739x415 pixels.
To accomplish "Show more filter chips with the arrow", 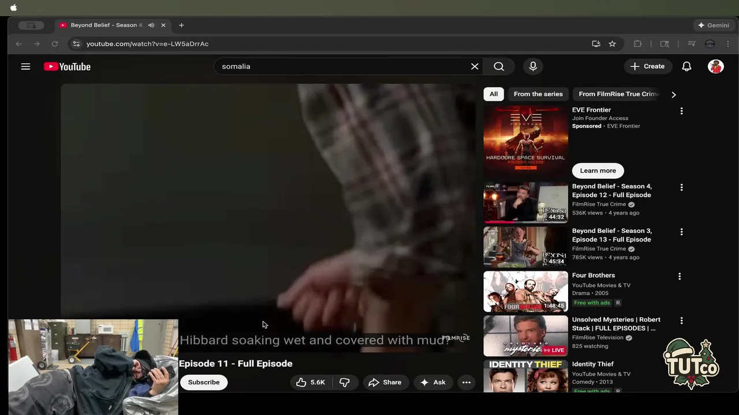I will point(673,95).
